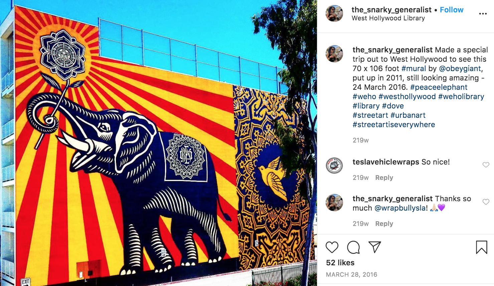Open the #peaceelephant hashtag
The height and width of the screenshot is (286, 494).
coord(439,87)
